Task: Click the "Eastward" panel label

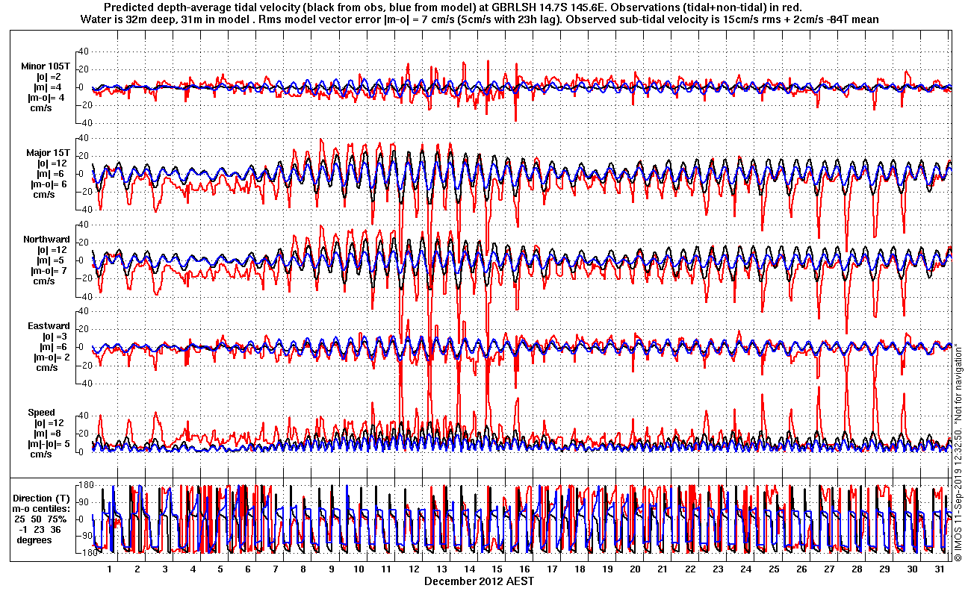Action: 49,326
